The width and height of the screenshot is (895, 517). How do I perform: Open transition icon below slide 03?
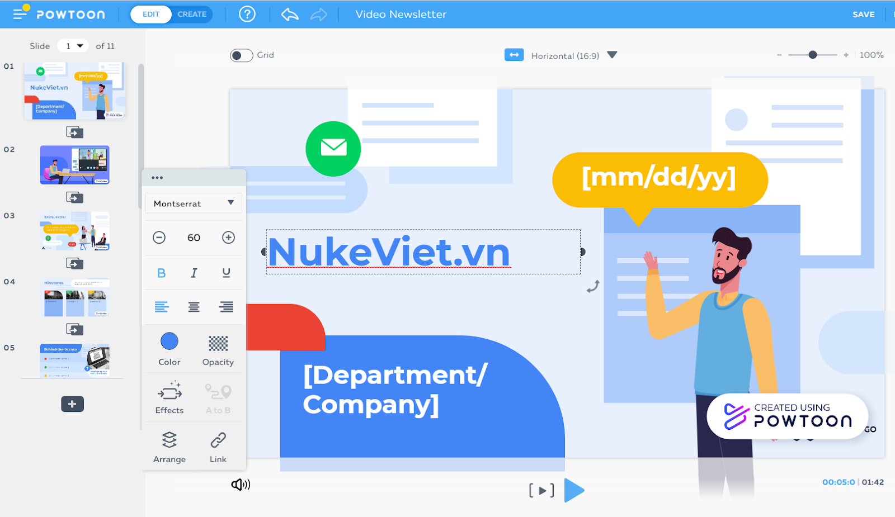pos(74,264)
